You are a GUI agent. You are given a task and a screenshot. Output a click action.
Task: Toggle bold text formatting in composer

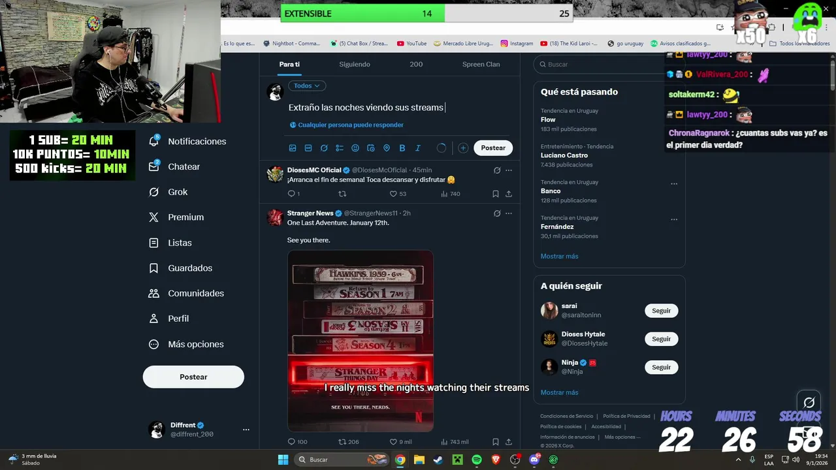click(402, 148)
